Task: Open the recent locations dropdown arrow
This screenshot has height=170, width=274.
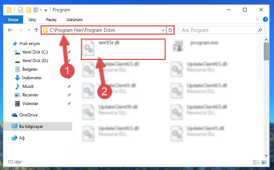Action: [x=29, y=30]
